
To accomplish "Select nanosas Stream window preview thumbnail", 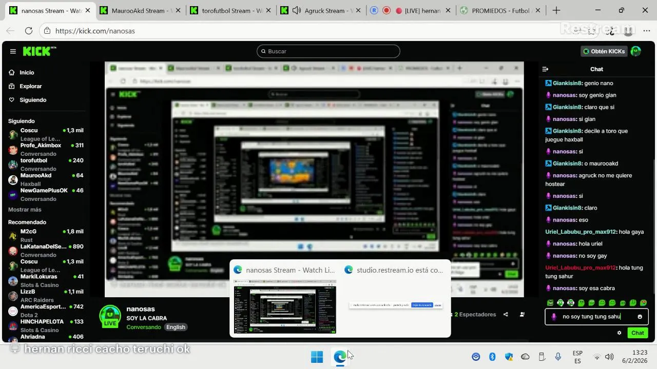I will 285,306.
